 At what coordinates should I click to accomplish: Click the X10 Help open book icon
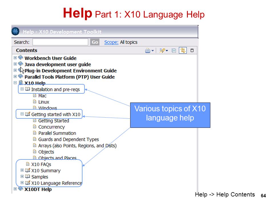pyautogui.click(x=21, y=82)
